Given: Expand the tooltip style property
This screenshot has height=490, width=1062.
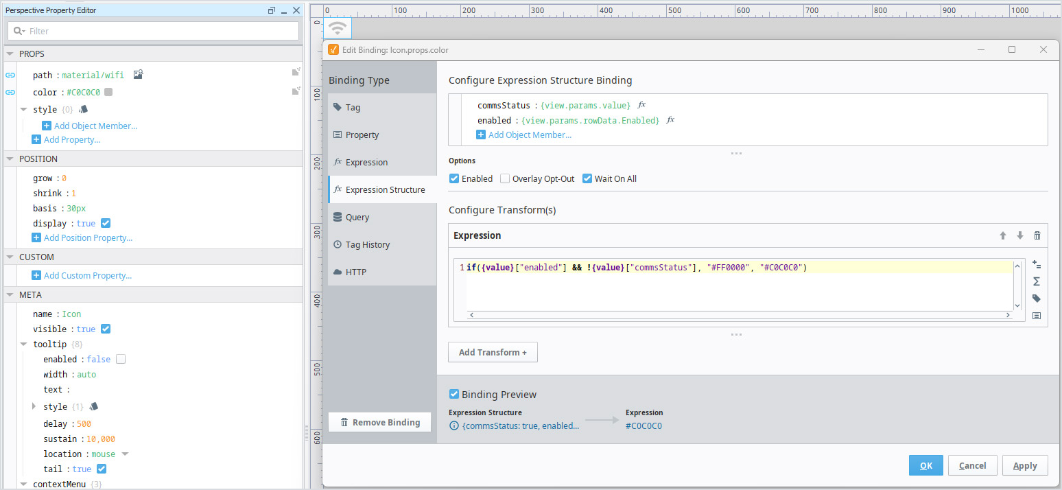Looking at the screenshot, I should coord(34,406).
